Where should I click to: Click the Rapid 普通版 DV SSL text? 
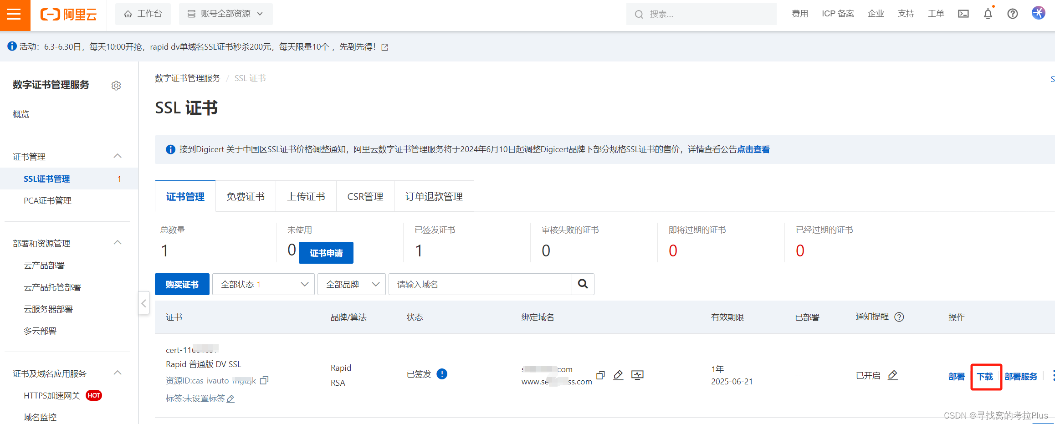(x=204, y=364)
